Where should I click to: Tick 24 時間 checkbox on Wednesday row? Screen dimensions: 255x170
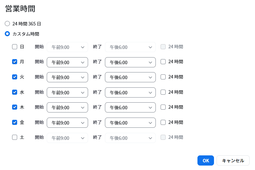coord(163,92)
